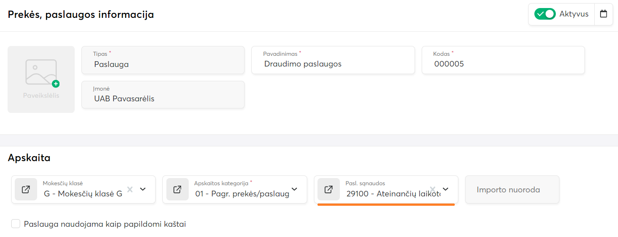Viewport: 618px width, 237px height.
Task: Clear the Pasl. sąnaudos selection
Action: (x=432, y=189)
